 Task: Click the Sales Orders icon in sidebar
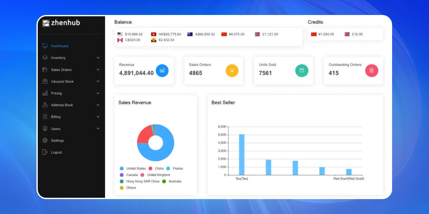click(x=45, y=70)
